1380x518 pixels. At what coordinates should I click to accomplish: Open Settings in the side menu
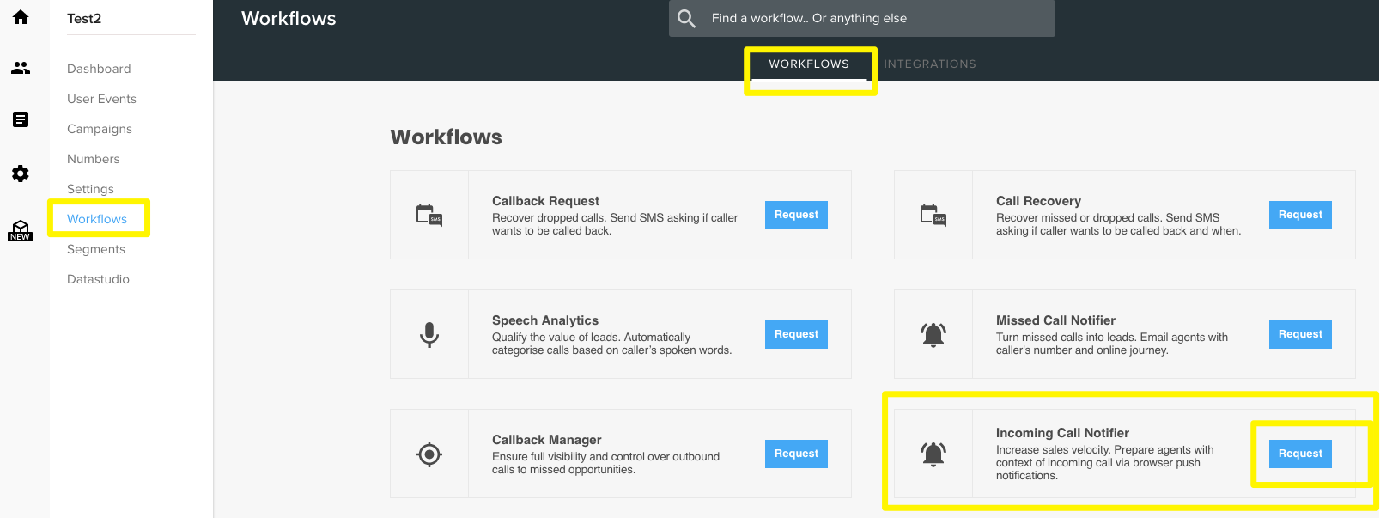tap(90, 189)
